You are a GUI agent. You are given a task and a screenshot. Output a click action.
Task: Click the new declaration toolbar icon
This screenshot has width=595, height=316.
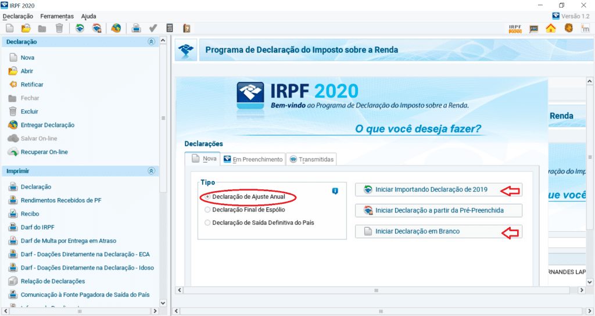click(x=10, y=28)
